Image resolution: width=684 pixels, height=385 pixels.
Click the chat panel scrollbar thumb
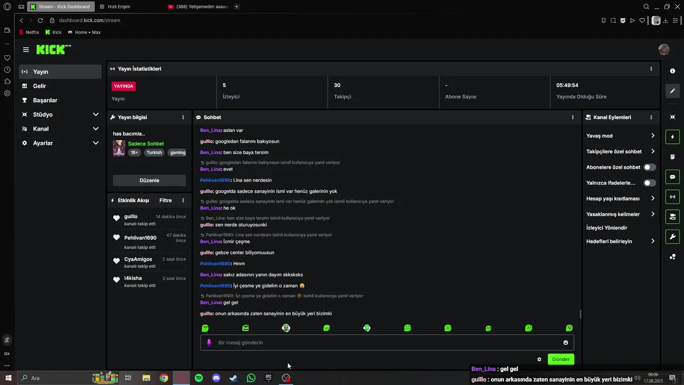pyautogui.click(x=580, y=314)
